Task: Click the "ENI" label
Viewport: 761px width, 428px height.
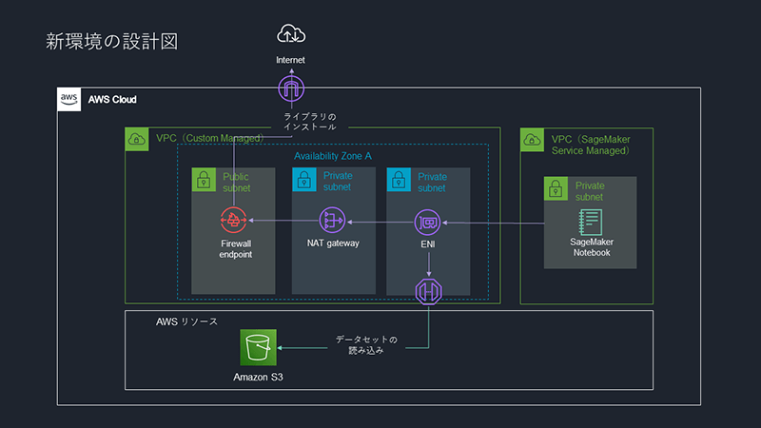Action: point(427,244)
